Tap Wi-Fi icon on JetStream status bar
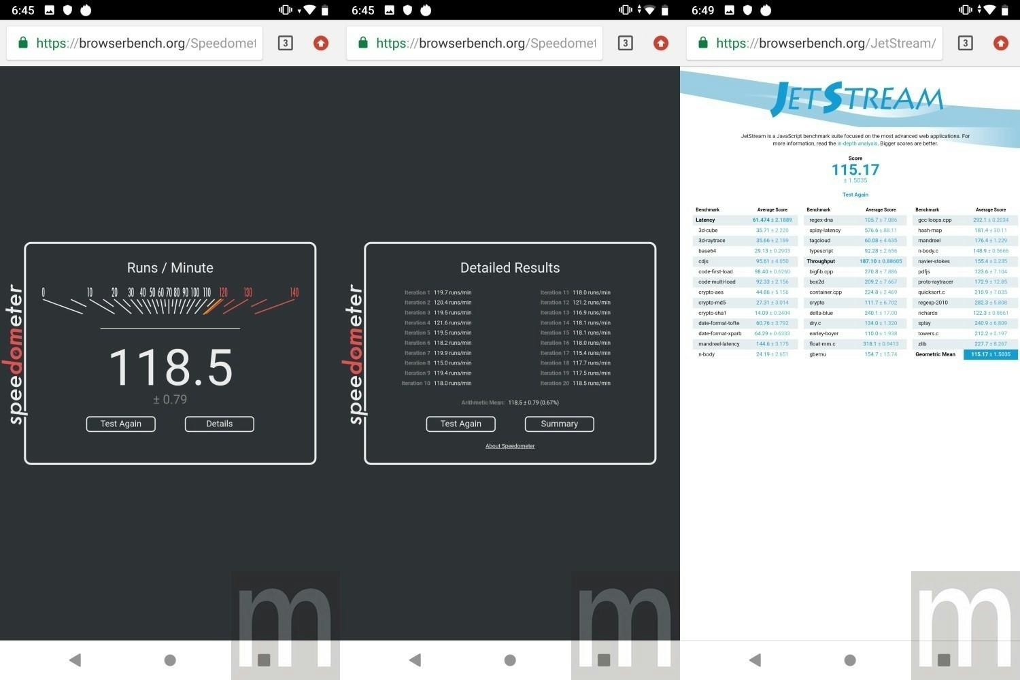1020x680 pixels. pyautogui.click(x=989, y=10)
